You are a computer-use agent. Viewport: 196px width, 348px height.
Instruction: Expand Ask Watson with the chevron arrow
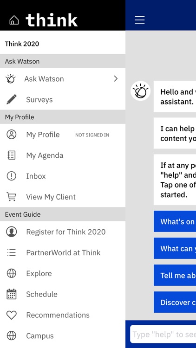point(116,78)
